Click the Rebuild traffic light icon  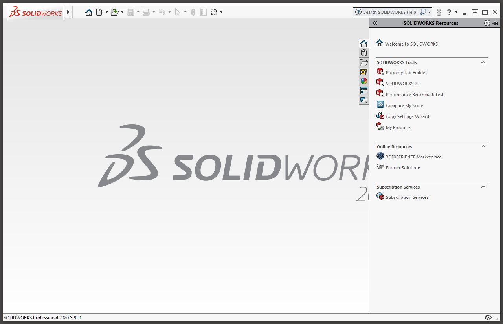point(193,12)
